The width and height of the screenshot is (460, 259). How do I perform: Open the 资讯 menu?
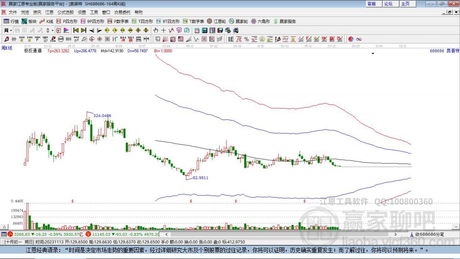(x=37, y=12)
